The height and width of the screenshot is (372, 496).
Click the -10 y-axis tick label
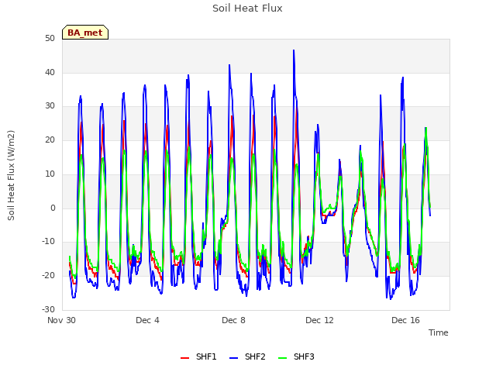(49, 242)
